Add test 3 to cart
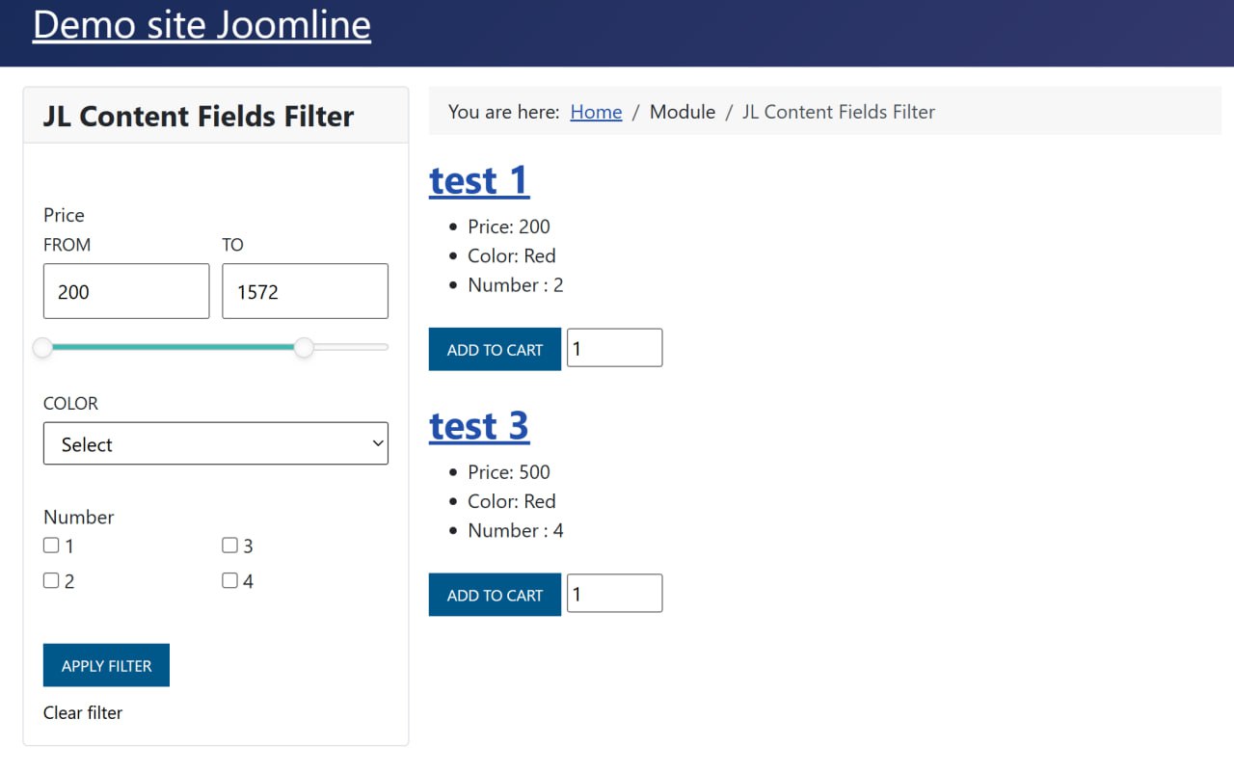 (495, 594)
